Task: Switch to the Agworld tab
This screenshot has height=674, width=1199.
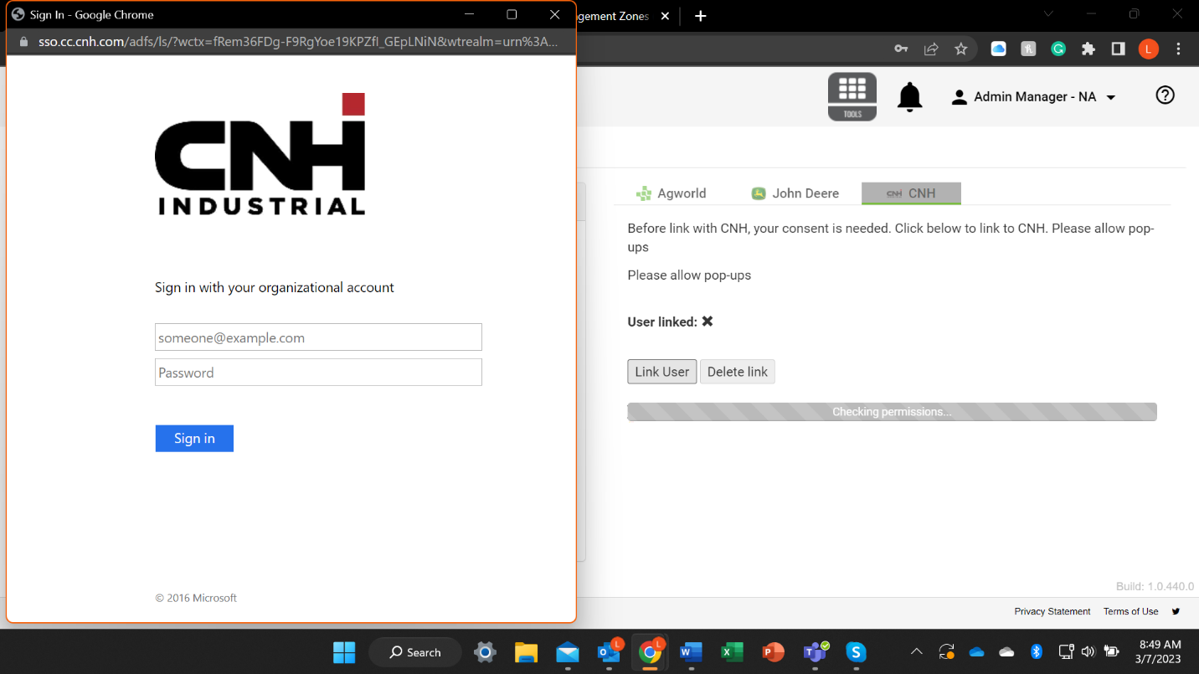Action: 671,193
